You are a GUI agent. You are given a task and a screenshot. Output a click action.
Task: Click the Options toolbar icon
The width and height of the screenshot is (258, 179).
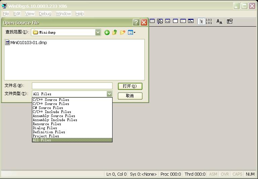tap(229, 21)
